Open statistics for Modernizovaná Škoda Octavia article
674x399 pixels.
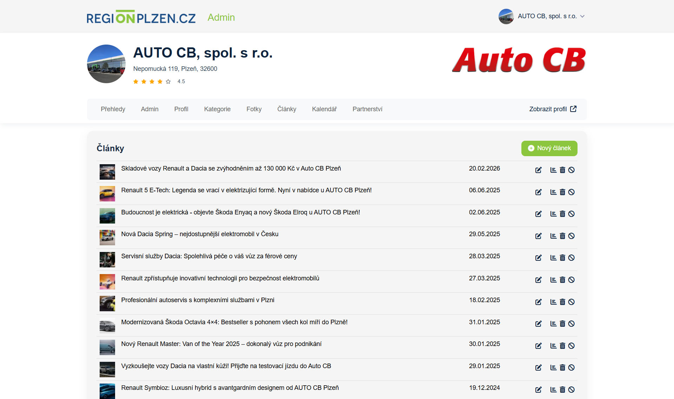553,324
